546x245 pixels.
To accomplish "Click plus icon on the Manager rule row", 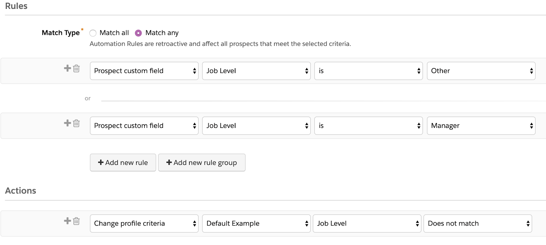I will [x=67, y=123].
